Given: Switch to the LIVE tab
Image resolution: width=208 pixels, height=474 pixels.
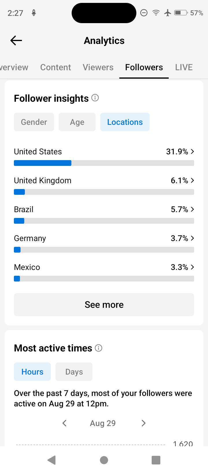Looking at the screenshot, I should pyautogui.click(x=184, y=67).
